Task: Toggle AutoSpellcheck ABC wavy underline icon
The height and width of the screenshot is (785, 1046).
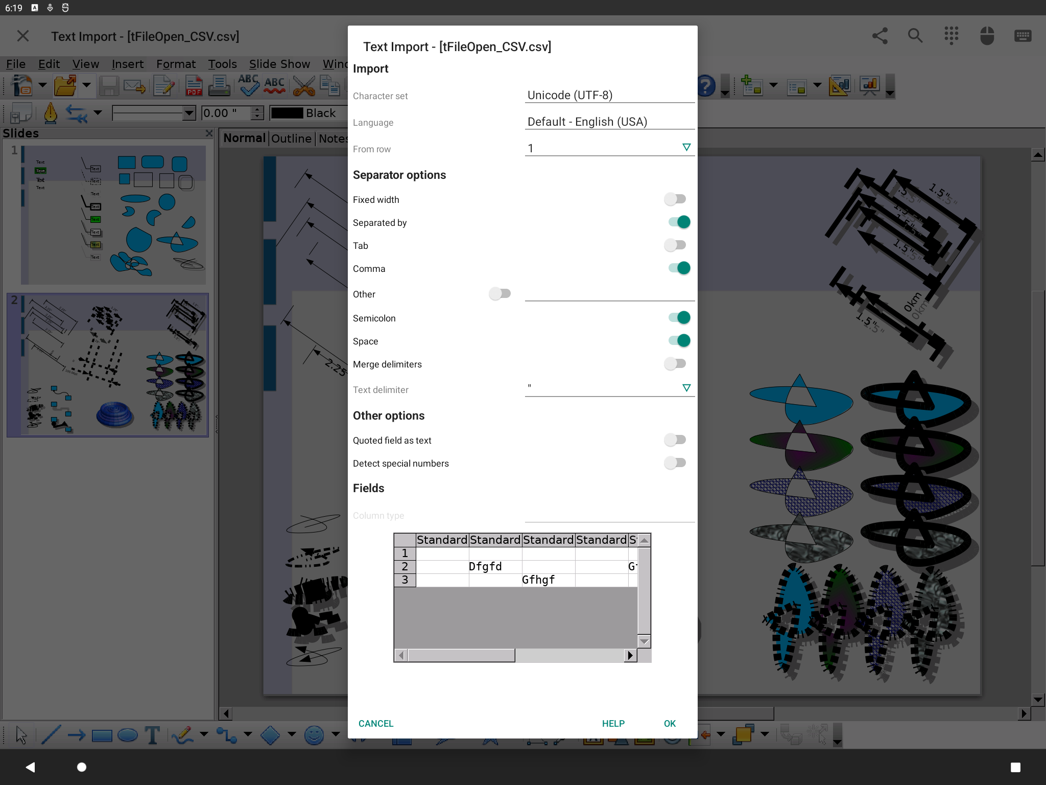Action: tap(275, 85)
